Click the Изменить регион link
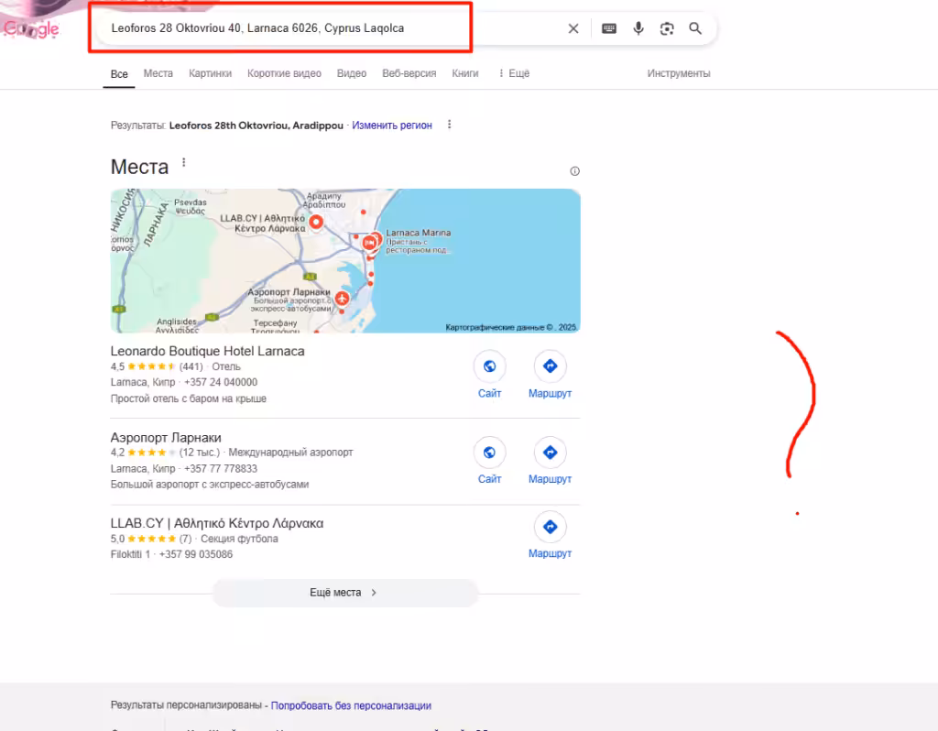Image resolution: width=938 pixels, height=731 pixels. pos(392,125)
